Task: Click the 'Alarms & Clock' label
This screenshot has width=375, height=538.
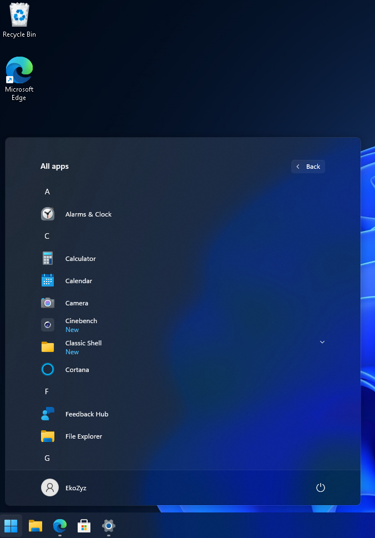Action: tap(88, 214)
